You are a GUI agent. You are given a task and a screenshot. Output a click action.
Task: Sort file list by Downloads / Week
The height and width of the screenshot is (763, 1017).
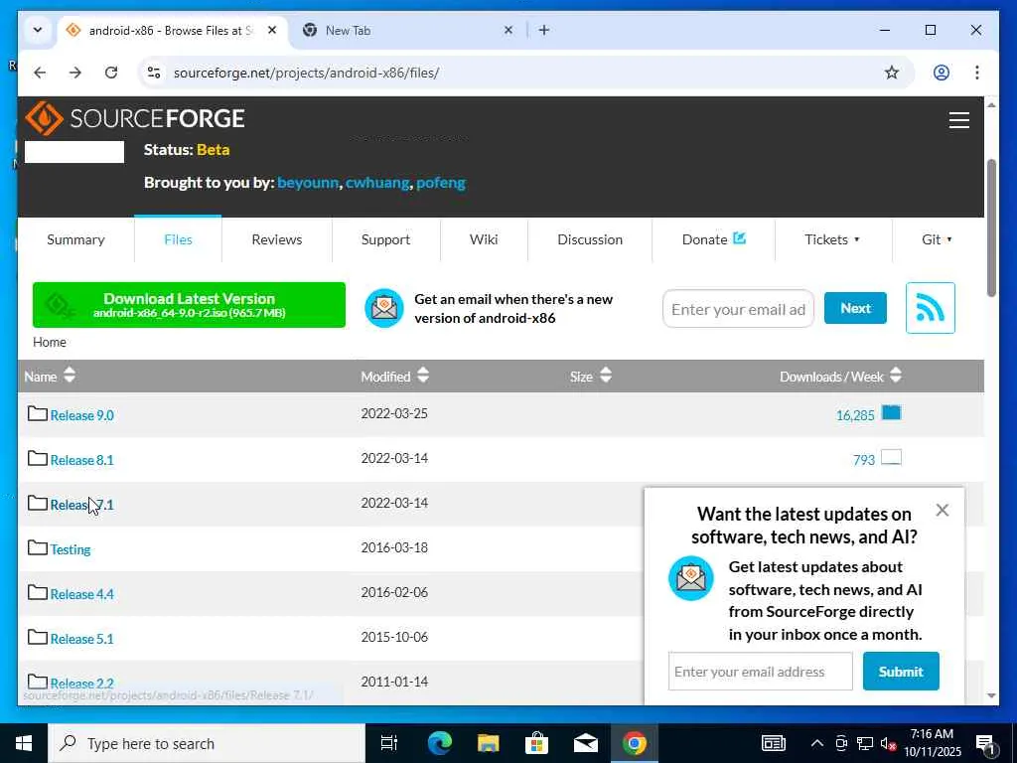(840, 376)
